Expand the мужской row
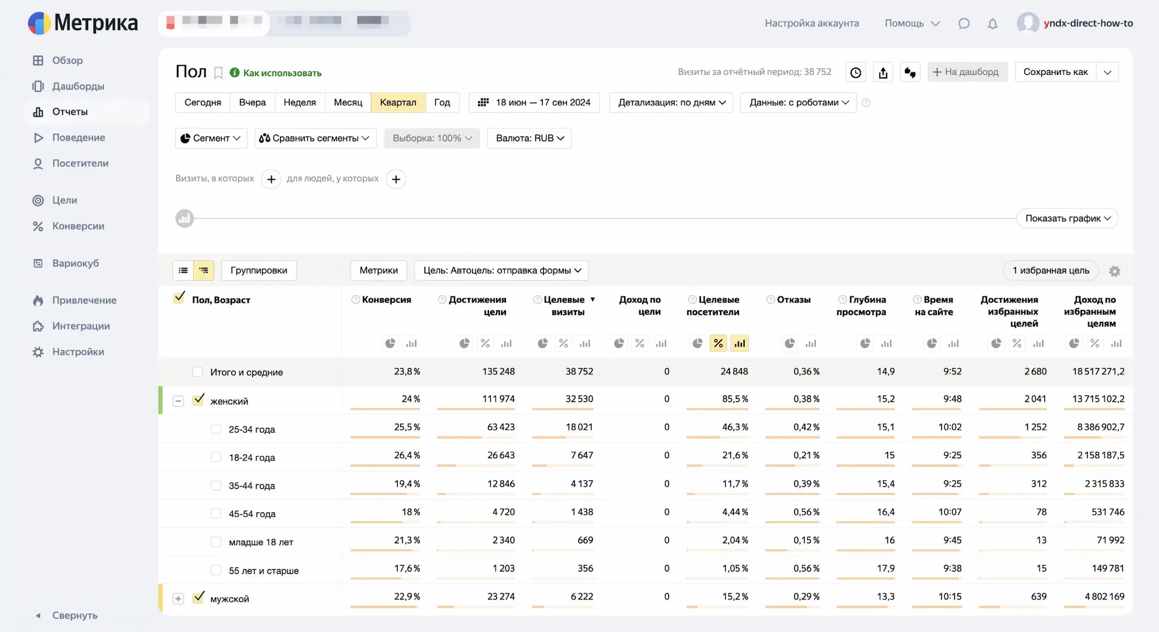The height and width of the screenshot is (632, 1159). [x=178, y=599]
